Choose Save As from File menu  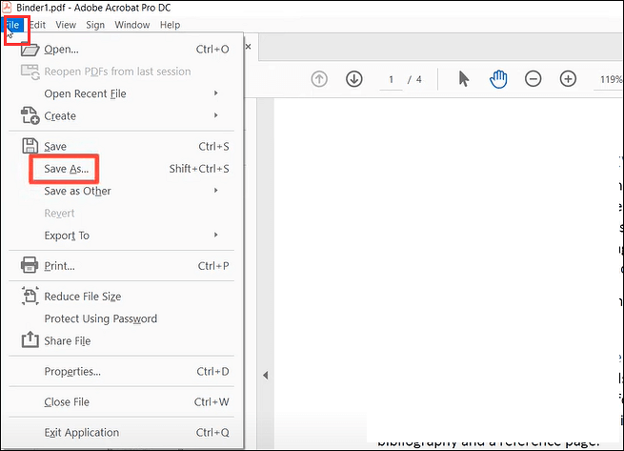point(66,169)
